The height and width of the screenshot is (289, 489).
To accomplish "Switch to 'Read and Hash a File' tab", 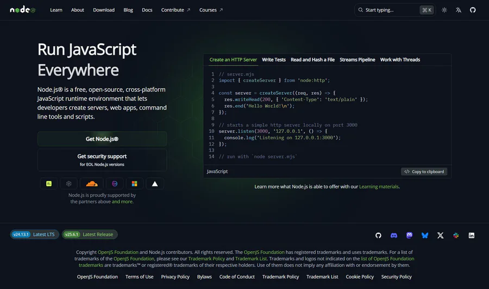I will point(312,60).
